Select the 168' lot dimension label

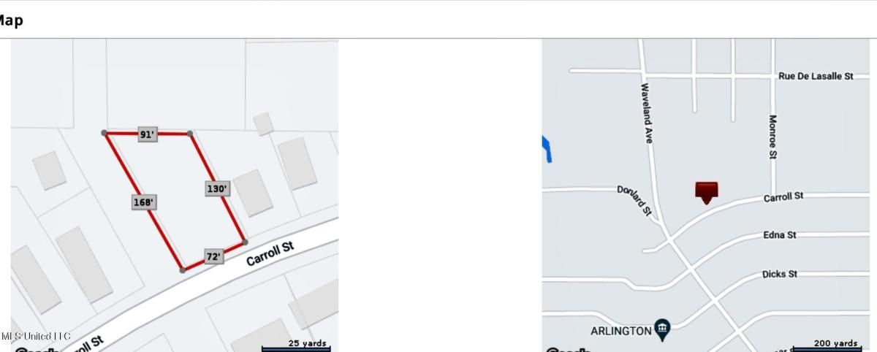tap(145, 202)
